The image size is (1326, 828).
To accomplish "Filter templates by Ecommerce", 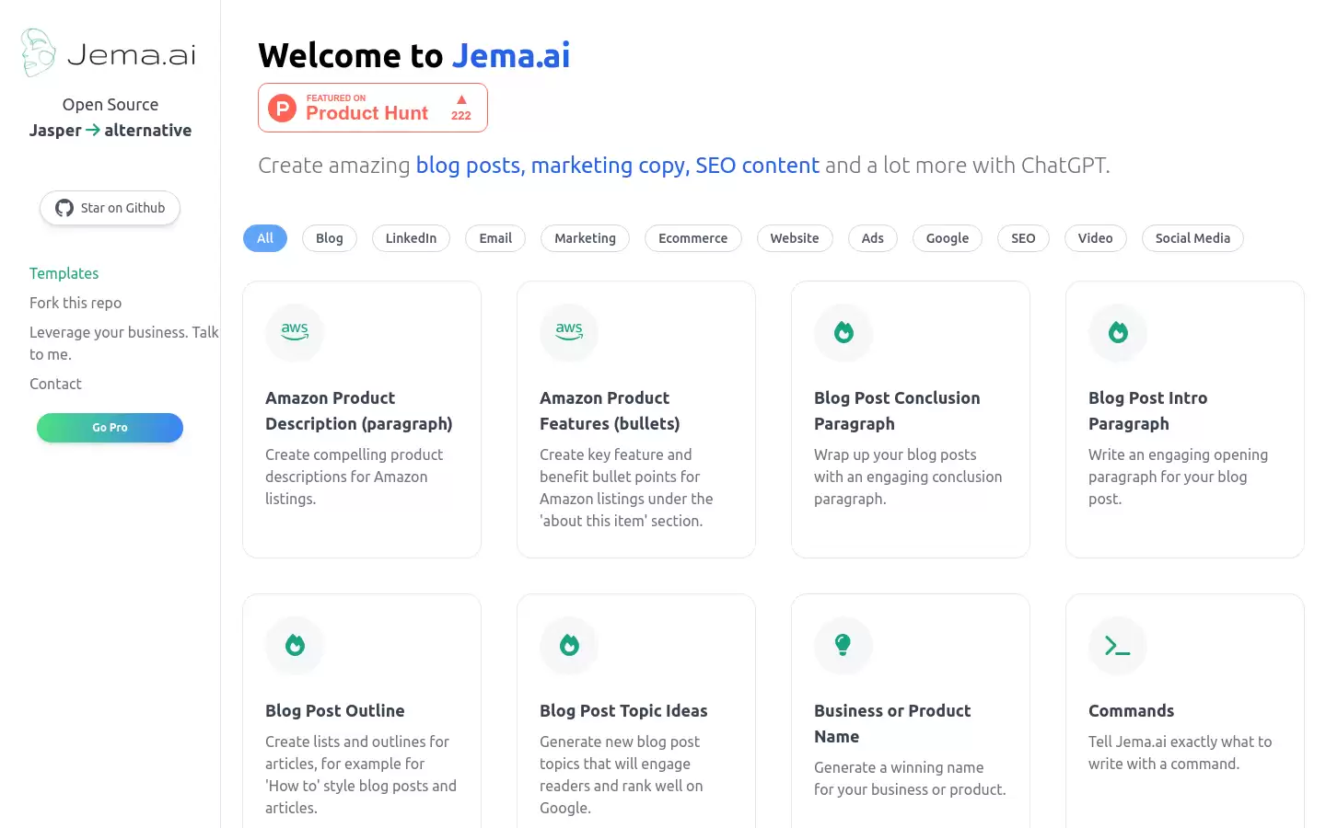I will click(x=692, y=238).
